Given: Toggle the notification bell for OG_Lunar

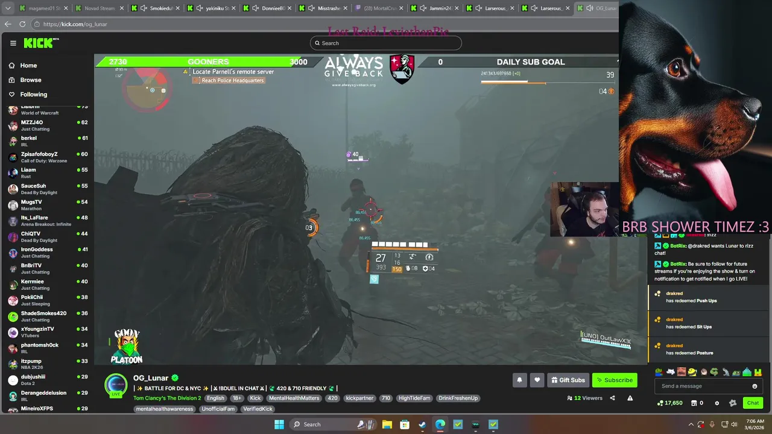Looking at the screenshot, I should [519, 380].
